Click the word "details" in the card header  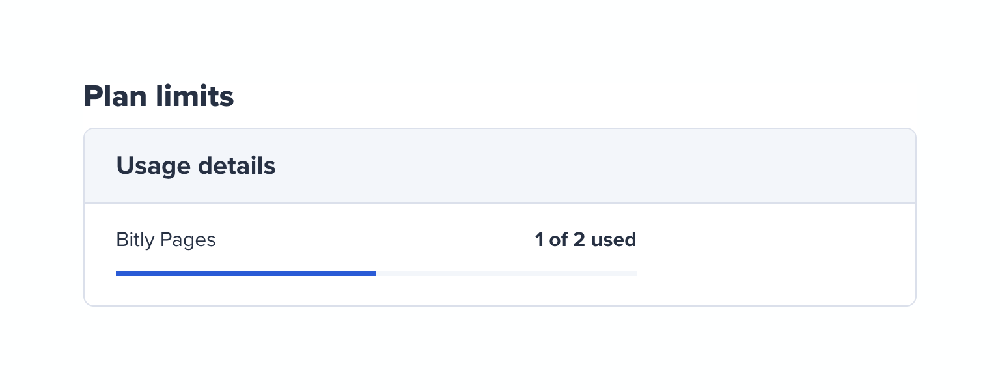(x=236, y=166)
